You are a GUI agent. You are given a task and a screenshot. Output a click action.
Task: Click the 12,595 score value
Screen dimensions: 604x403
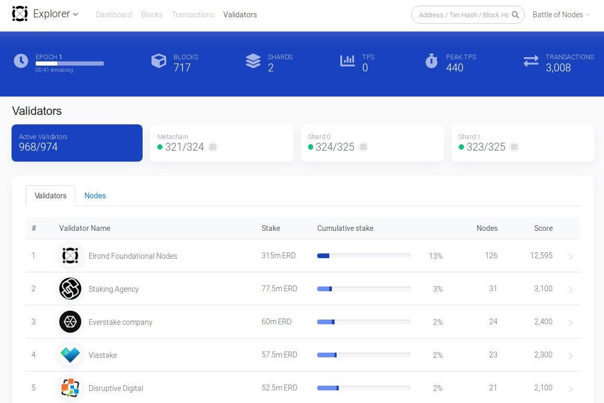tap(541, 256)
